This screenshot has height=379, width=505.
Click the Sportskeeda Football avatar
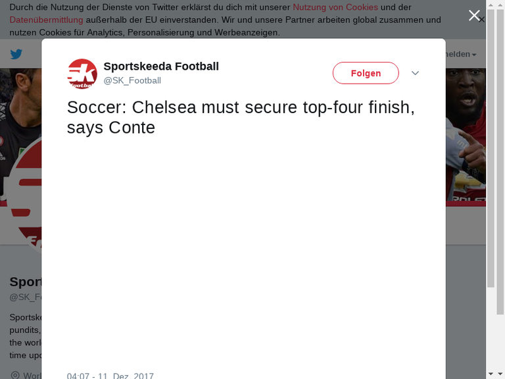click(82, 73)
